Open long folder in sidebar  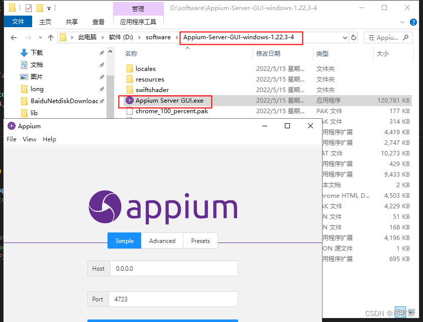37,89
